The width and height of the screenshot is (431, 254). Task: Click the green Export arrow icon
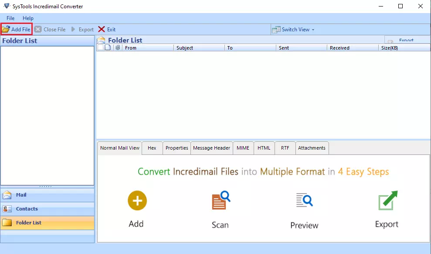[388, 201]
